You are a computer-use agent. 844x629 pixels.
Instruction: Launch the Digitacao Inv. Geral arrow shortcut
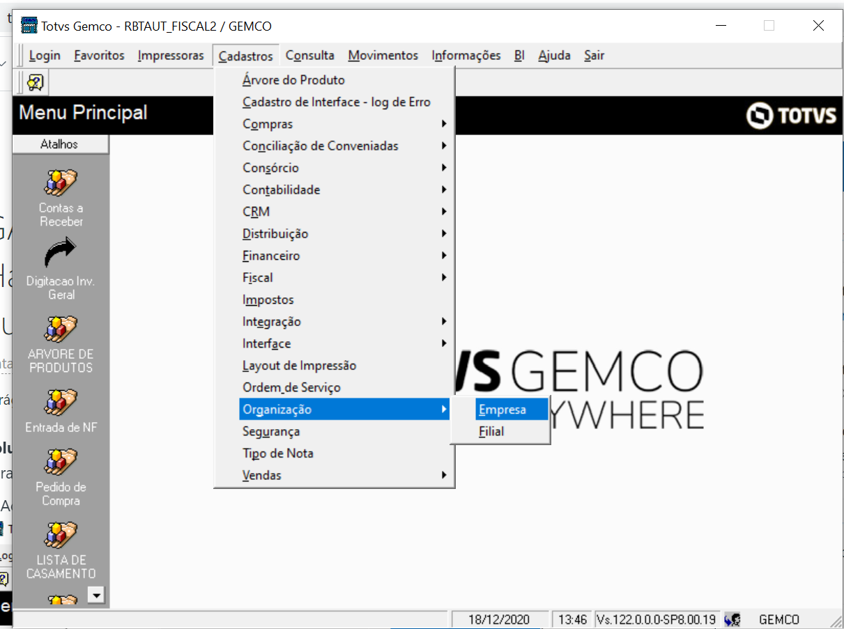tap(61, 253)
